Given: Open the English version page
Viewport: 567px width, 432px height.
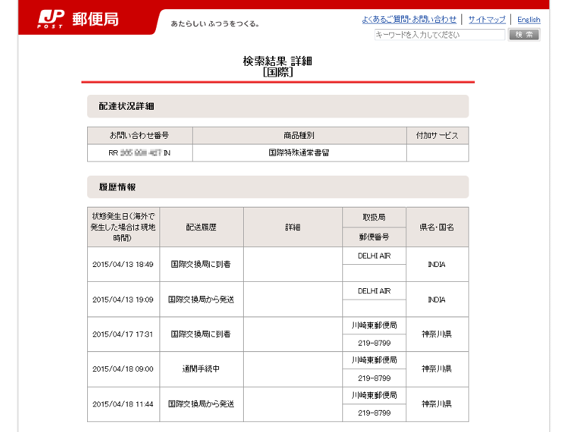Looking at the screenshot, I should pyautogui.click(x=529, y=19).
